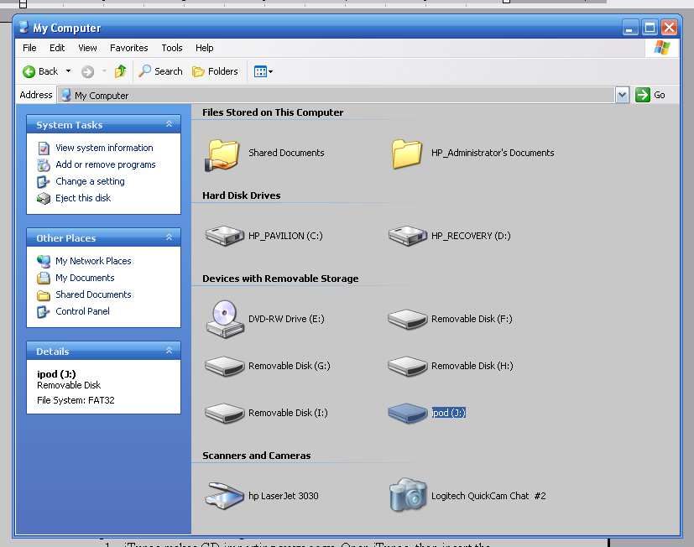Click the My Network Places icon
The image size is (694, 547).
pos(44,262)
